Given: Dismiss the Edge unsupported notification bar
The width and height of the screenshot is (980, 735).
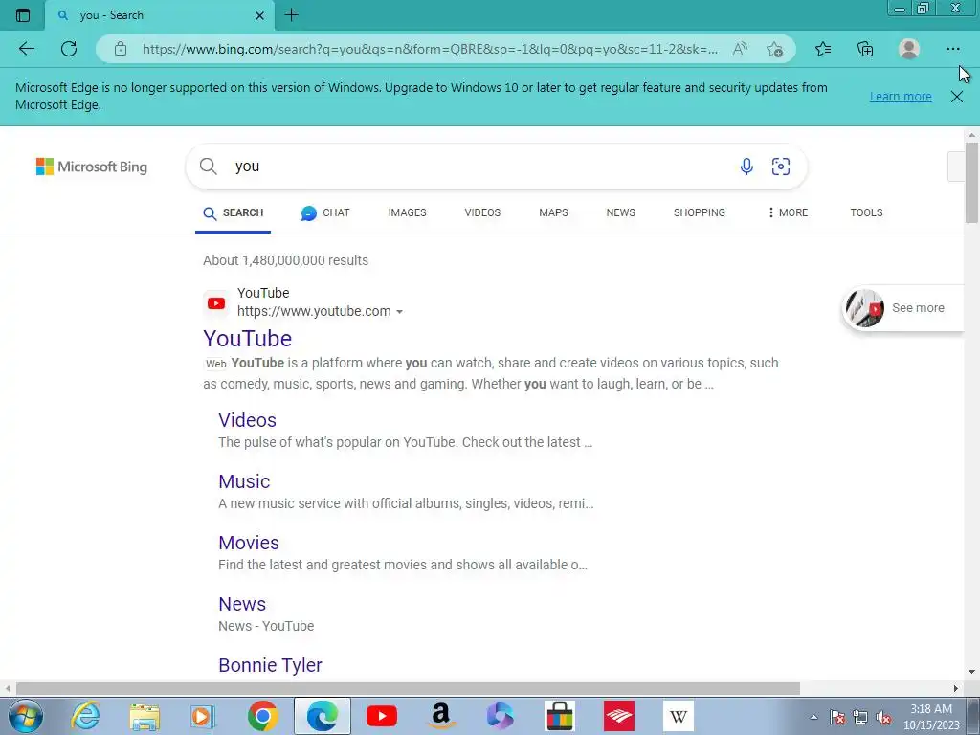Looking at the screenshot, I should pos(956,97).
